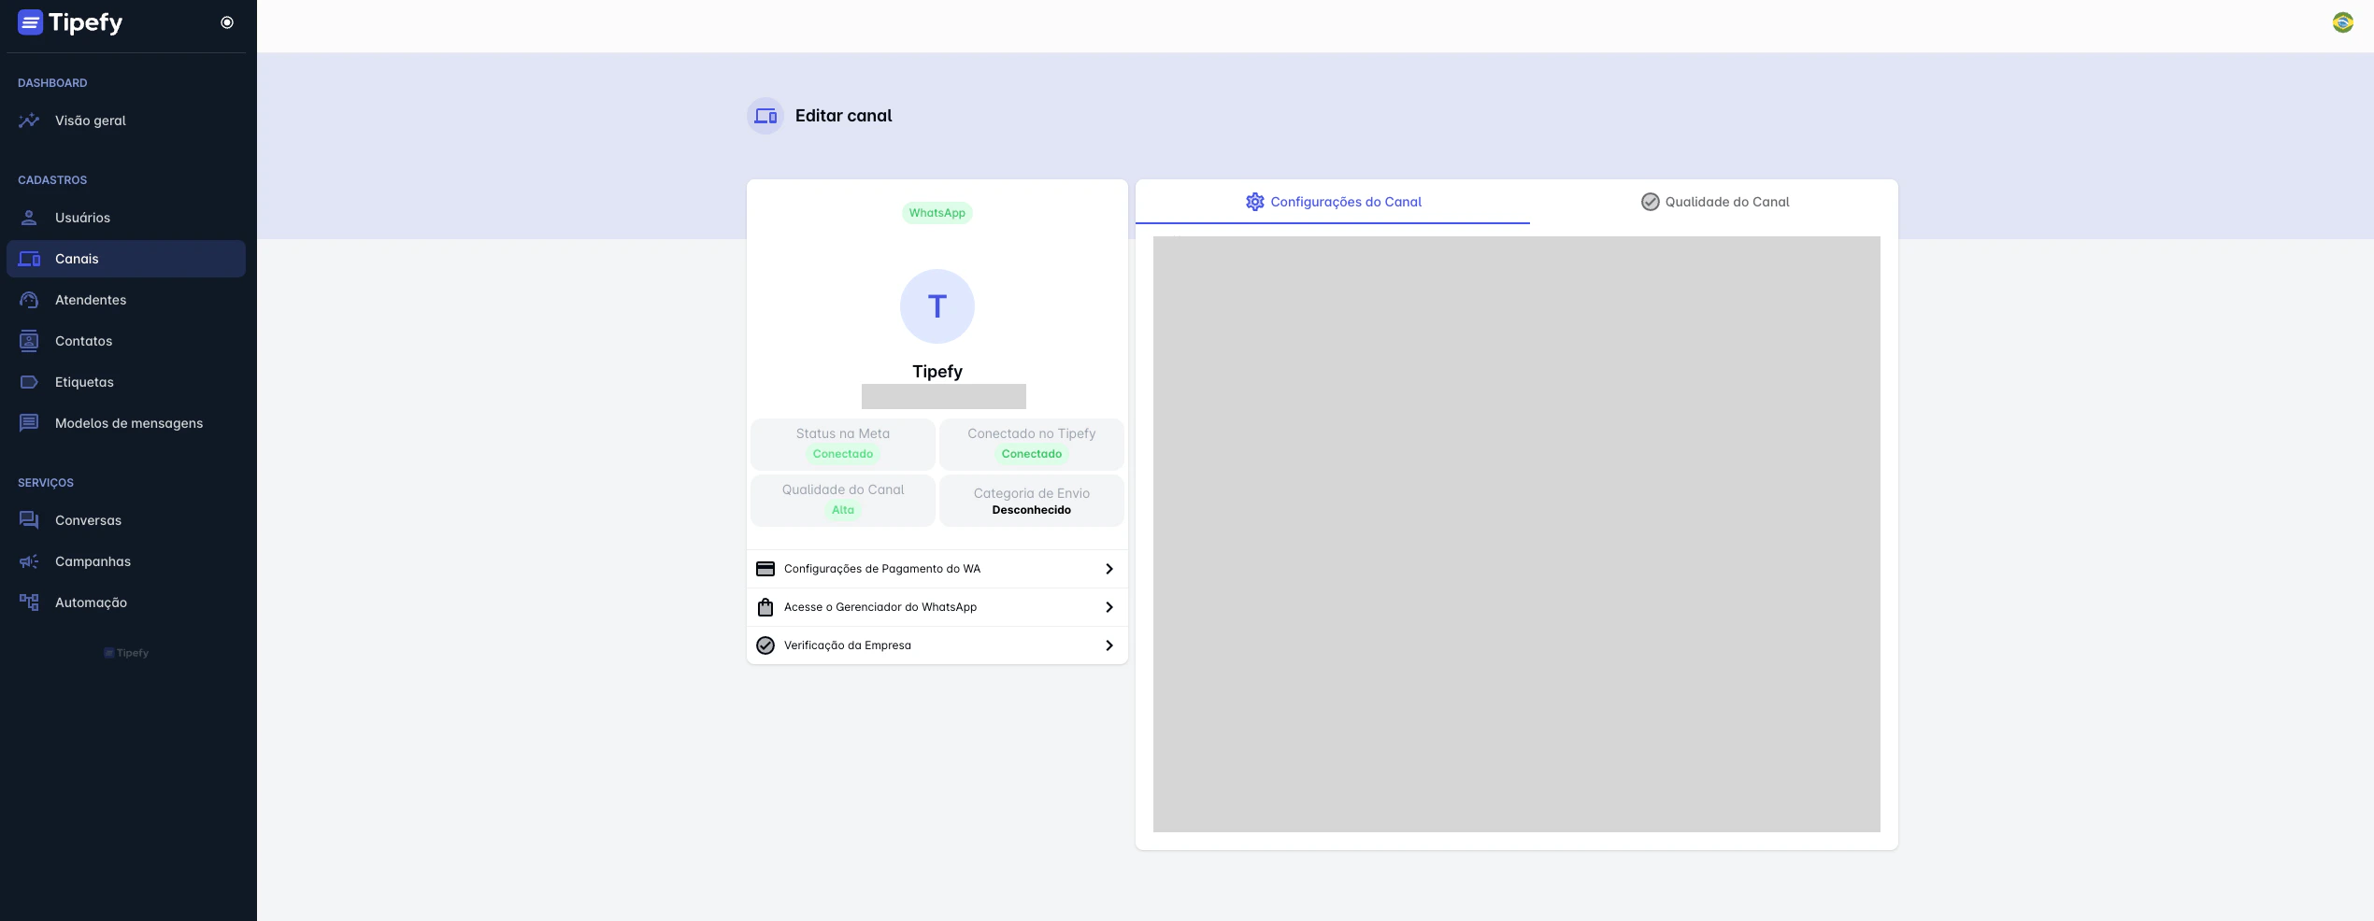
Task: Select the Etiquetas label icon
Action: 29,382
